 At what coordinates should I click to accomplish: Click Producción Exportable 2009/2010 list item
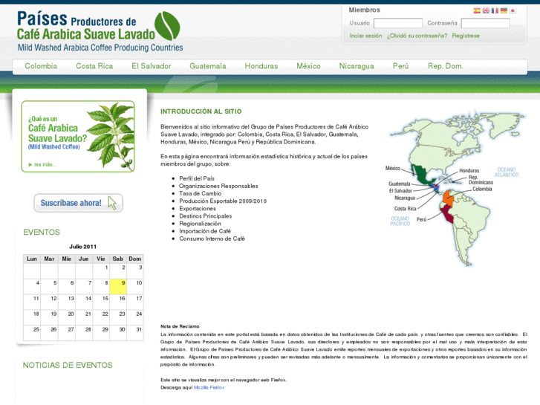click(x=223, y=201)
